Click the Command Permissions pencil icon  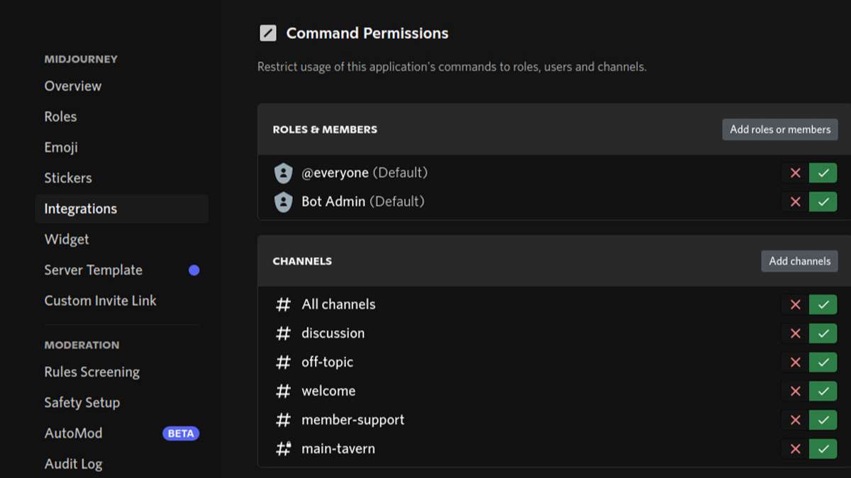[268, 33]
